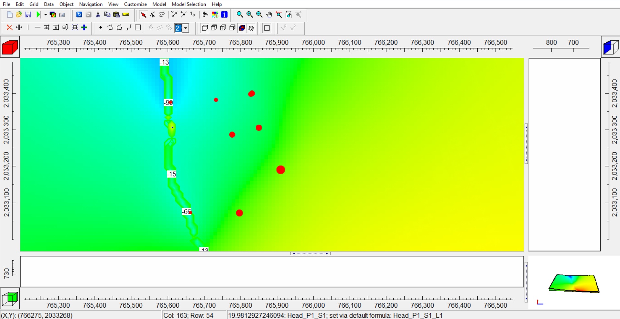The width and height of the screenshot is (620, 319).
Task: Click the red X delete grid line tool
Action: [9, 28]
